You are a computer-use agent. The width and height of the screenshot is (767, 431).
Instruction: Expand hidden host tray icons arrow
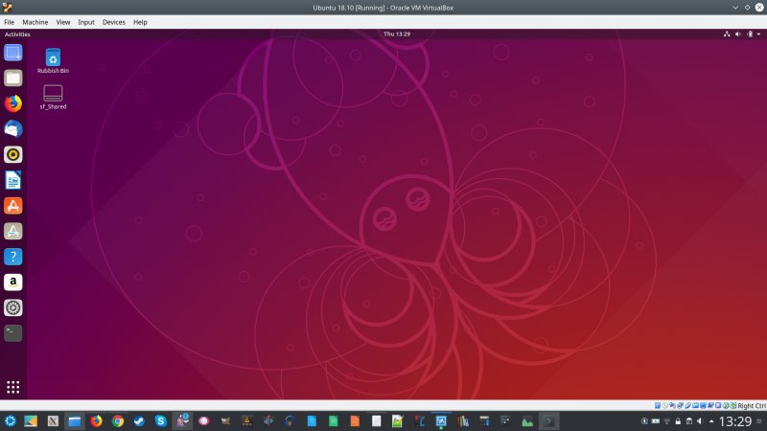[711, 421]
